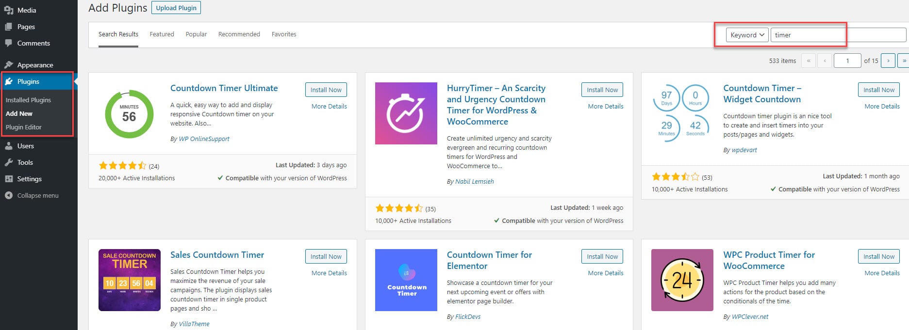The width and height of the screenshot is (909, 330).
Task: View More Details for HurryTimer
Action: pos(606,106)
